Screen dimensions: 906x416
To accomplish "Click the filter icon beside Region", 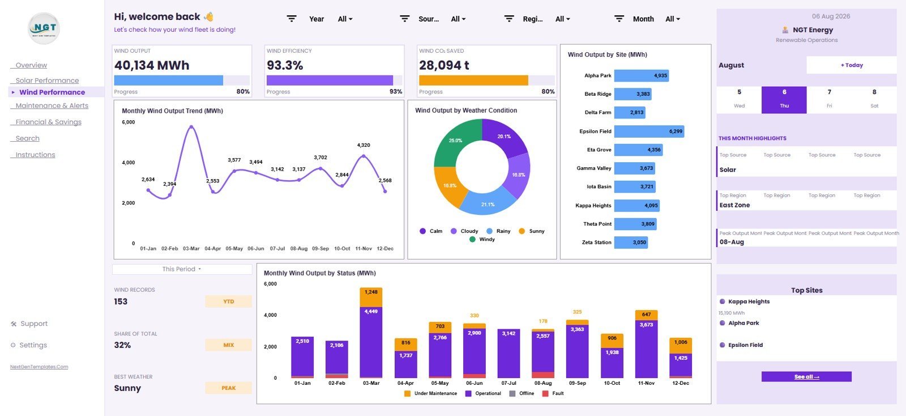I will pyautogui.click(x=510, y=19).
